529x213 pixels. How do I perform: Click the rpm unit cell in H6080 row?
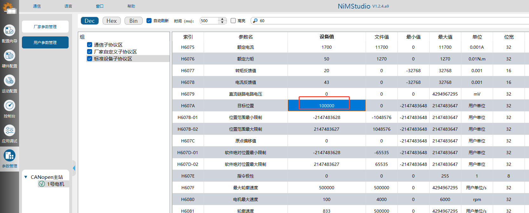coord(477,199)
